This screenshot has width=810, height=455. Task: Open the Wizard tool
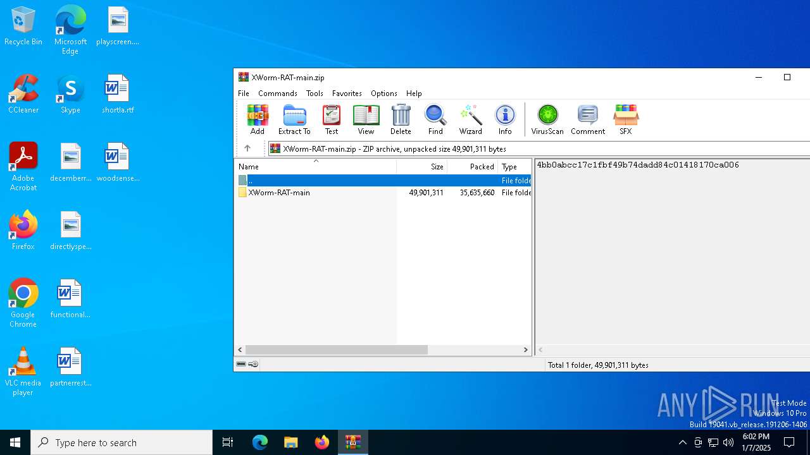(470, 120)
